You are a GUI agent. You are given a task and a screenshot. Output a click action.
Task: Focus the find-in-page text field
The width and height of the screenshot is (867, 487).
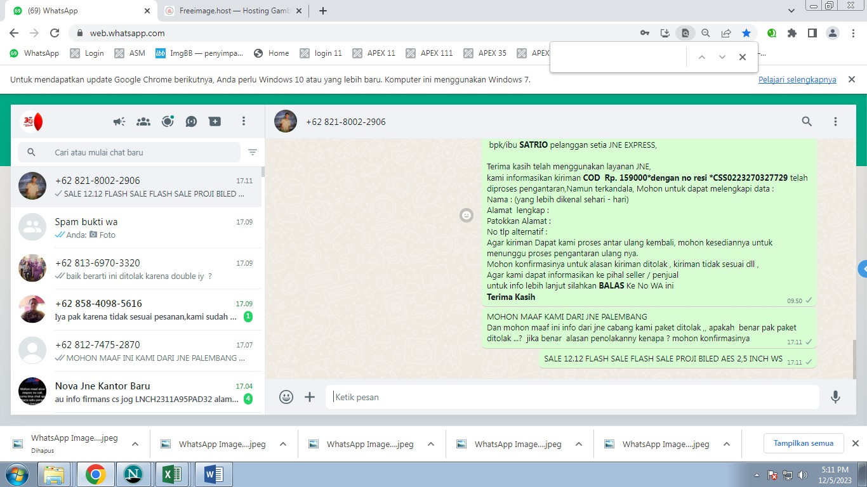(x=620, y=57)
